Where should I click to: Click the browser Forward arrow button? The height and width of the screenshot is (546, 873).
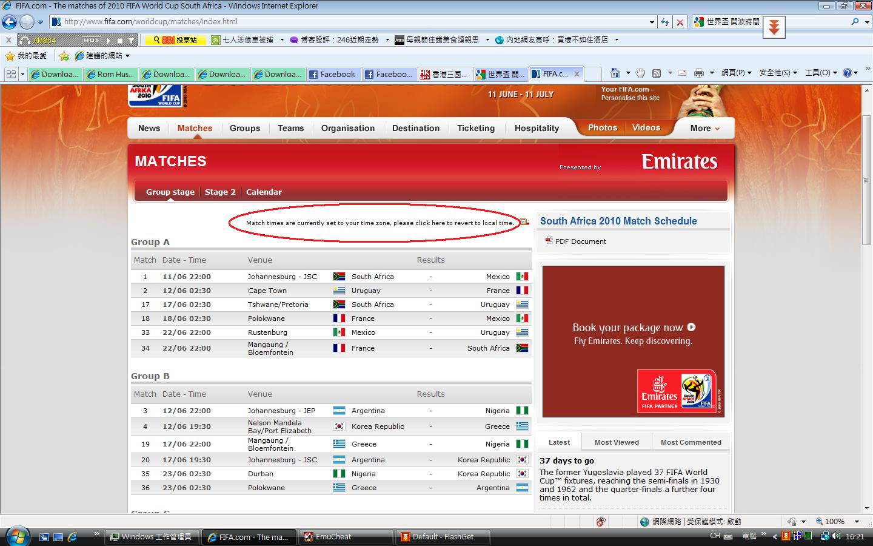click(27, 22)
